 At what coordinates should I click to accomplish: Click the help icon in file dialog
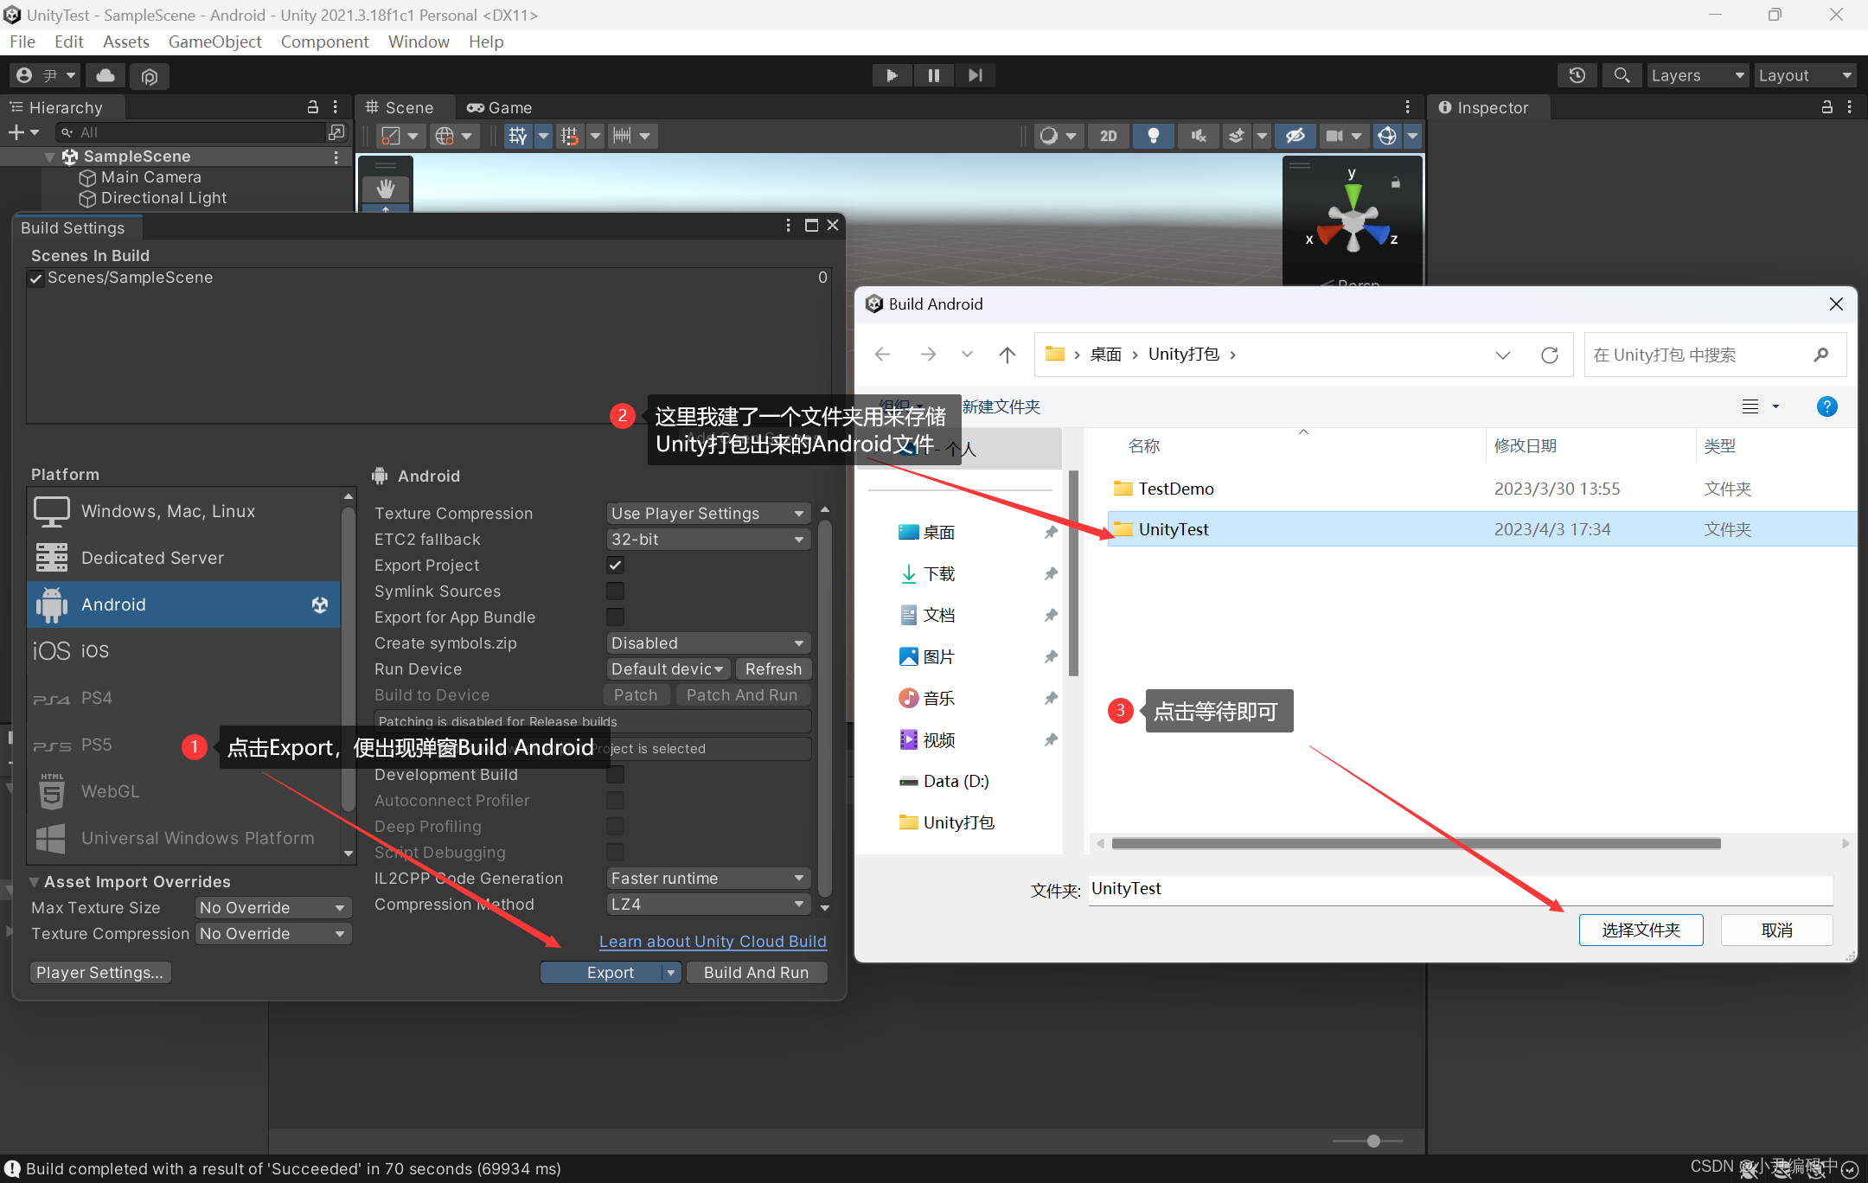pos(1827,407)
